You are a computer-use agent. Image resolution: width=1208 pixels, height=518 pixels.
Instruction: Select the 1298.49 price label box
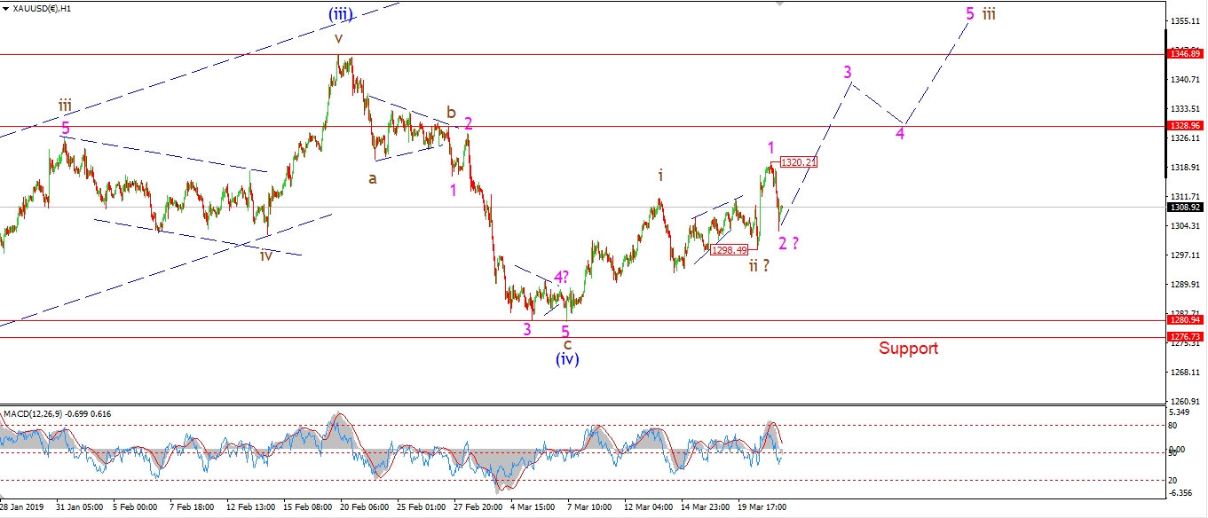(x=729, y=250)
